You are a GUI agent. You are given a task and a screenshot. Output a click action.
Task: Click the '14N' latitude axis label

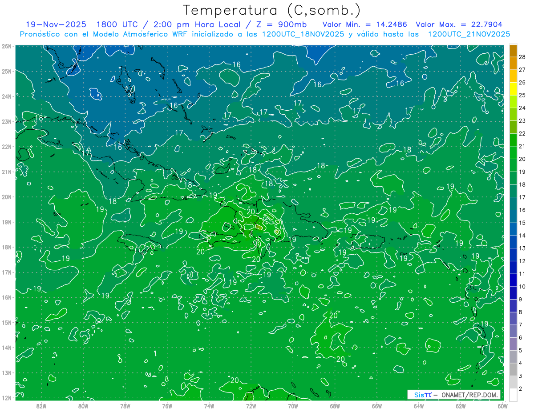6,348
